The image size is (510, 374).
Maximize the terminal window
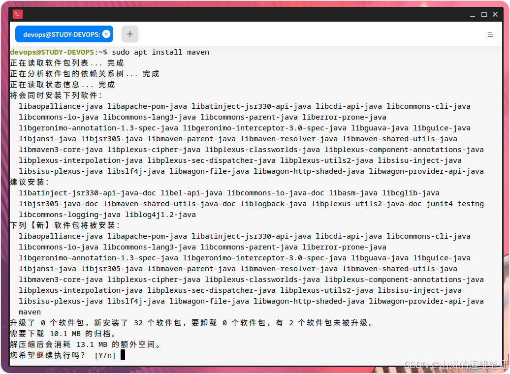(484, 15)
